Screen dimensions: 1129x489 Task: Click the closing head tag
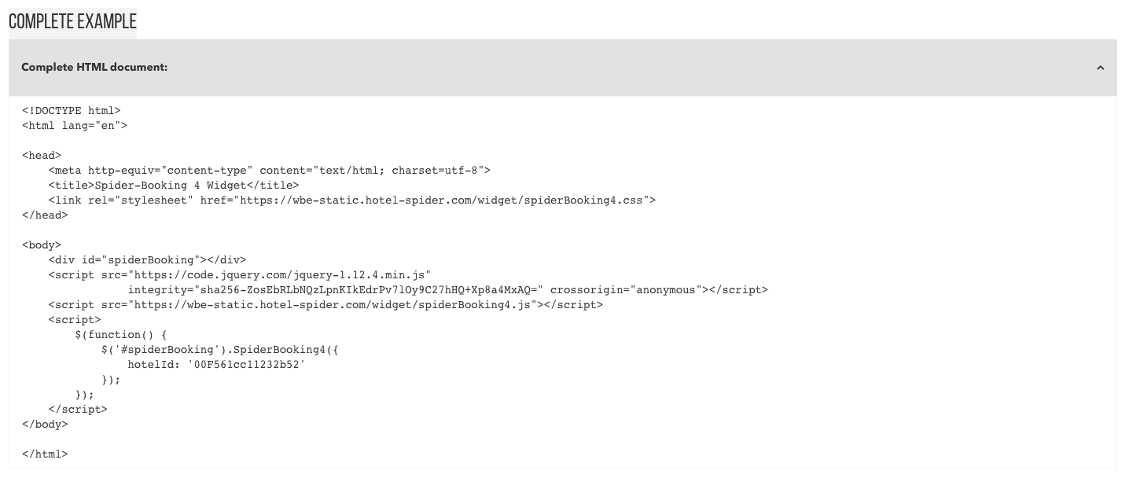pyautogui.click(x=45, y=215)
